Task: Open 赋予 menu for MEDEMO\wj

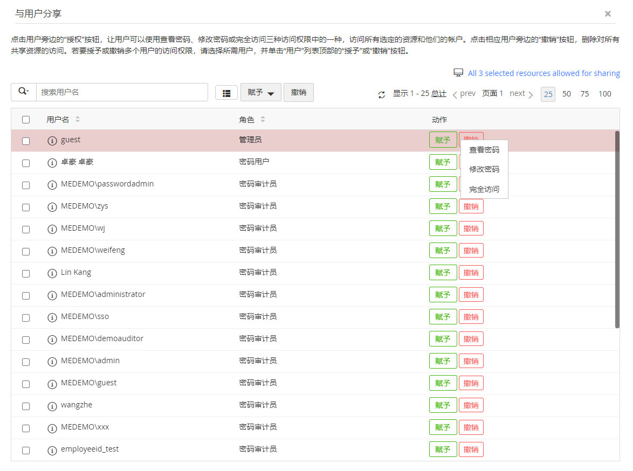Action: click(443, 228)
